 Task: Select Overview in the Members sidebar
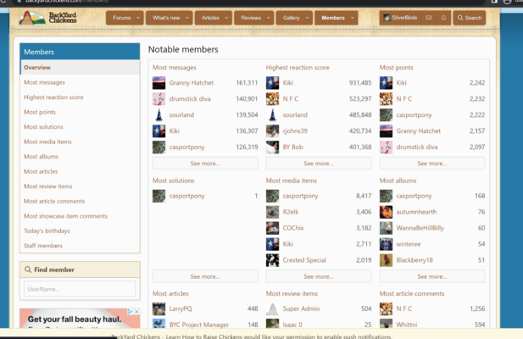coord(80,67)
